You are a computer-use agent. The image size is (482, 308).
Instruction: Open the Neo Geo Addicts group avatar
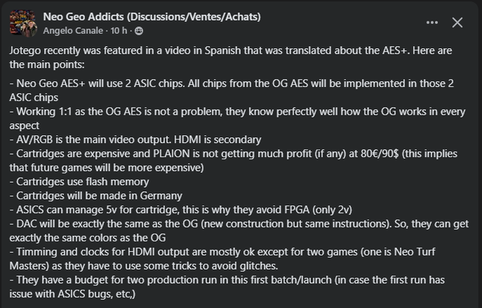22,23
